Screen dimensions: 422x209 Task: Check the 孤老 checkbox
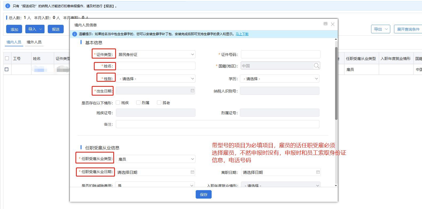click(159, 103)
